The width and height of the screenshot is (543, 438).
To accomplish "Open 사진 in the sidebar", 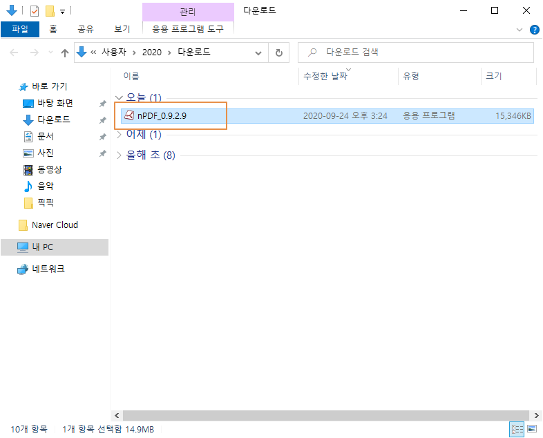I will pyautogui.click(x=39, y=153).
